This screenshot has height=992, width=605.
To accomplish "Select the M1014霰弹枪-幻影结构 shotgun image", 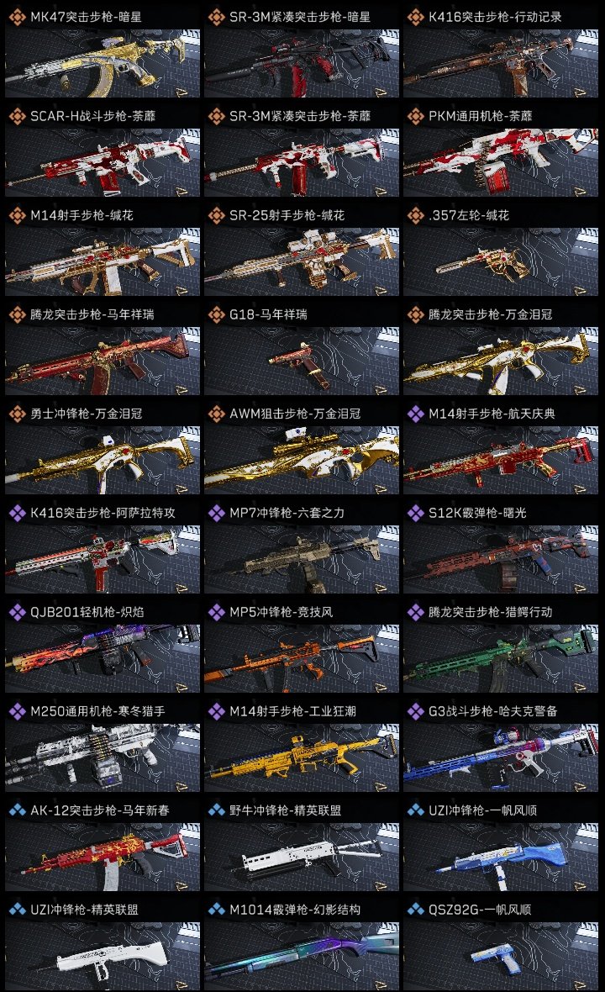I will (302, 956).
